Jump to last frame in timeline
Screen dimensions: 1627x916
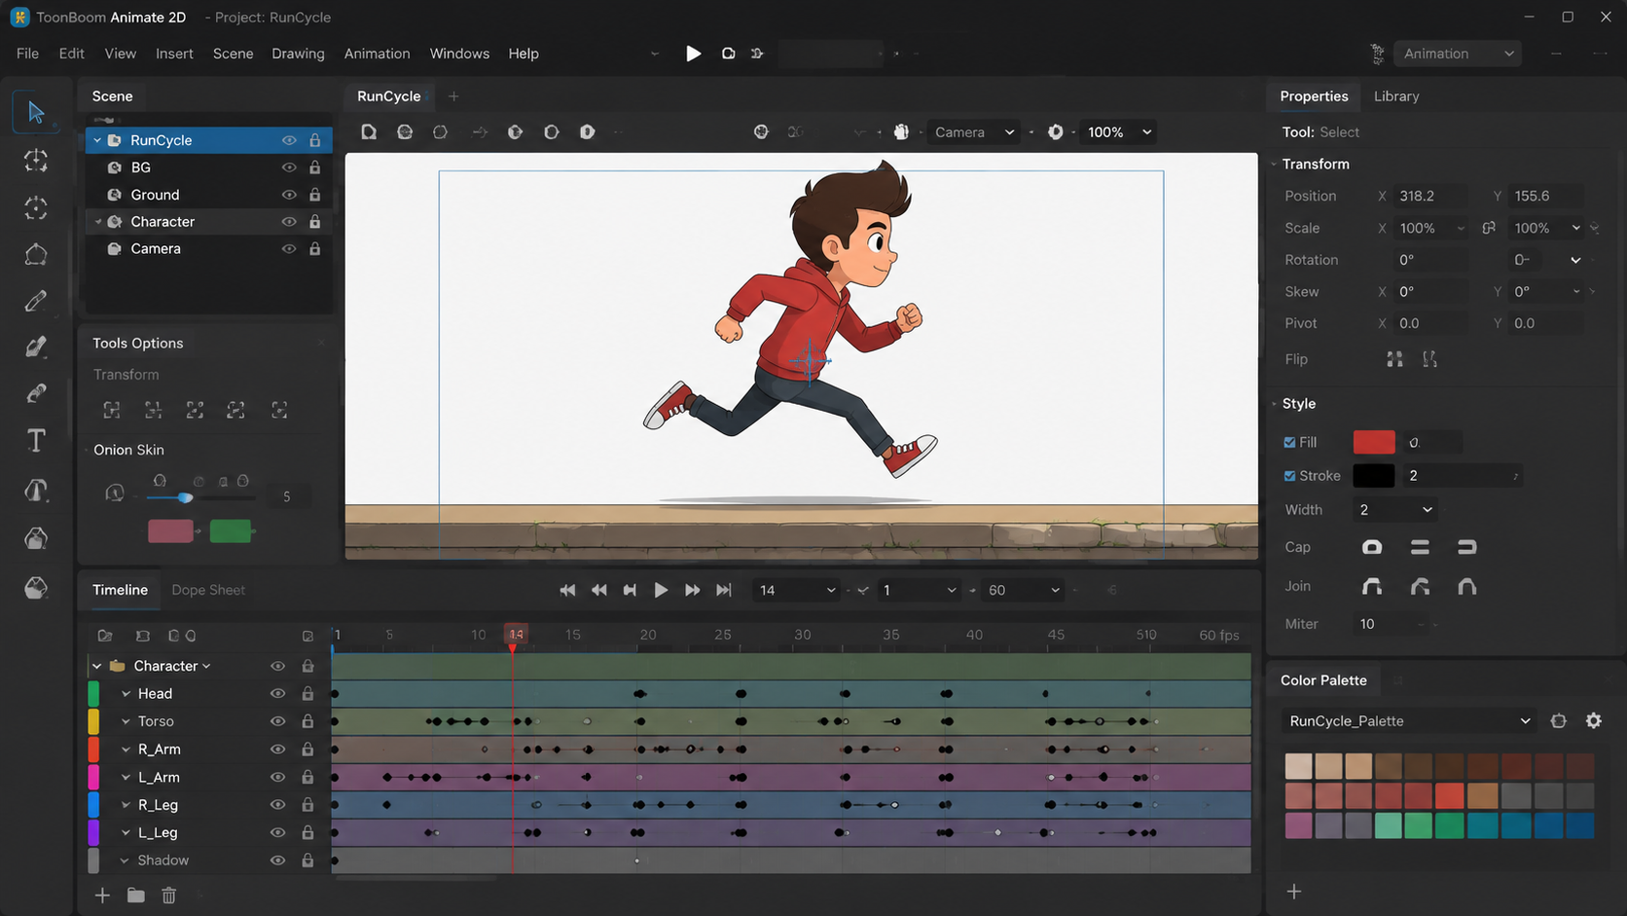click(723, 590)
